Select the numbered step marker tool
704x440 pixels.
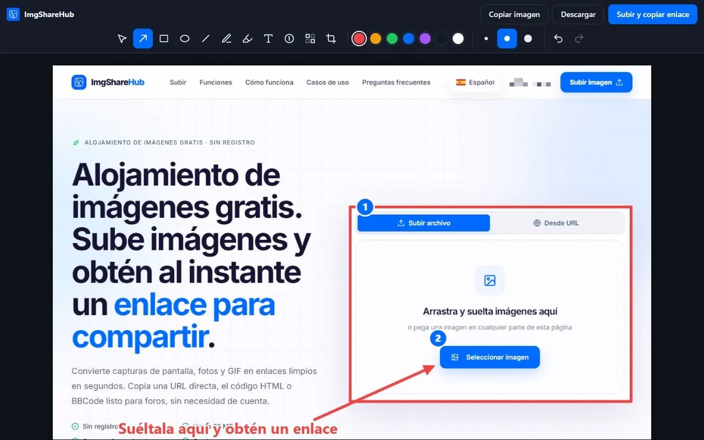pos(289,38)
